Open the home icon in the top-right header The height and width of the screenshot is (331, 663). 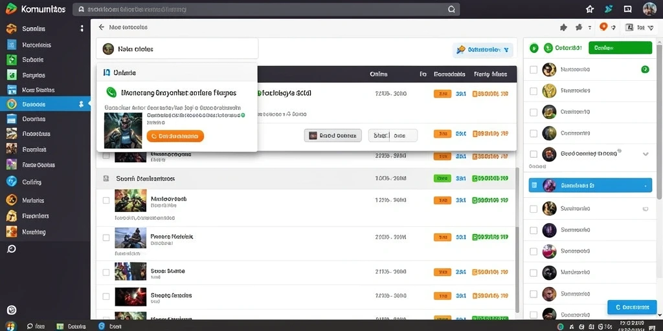[x=590, y=9]
